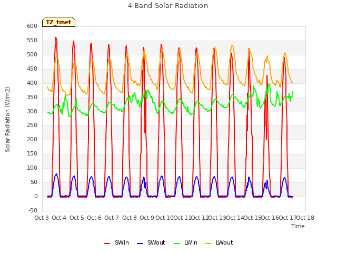
Task: Click the orange LWout peak on Oct 14
Action: pos(232,45)
